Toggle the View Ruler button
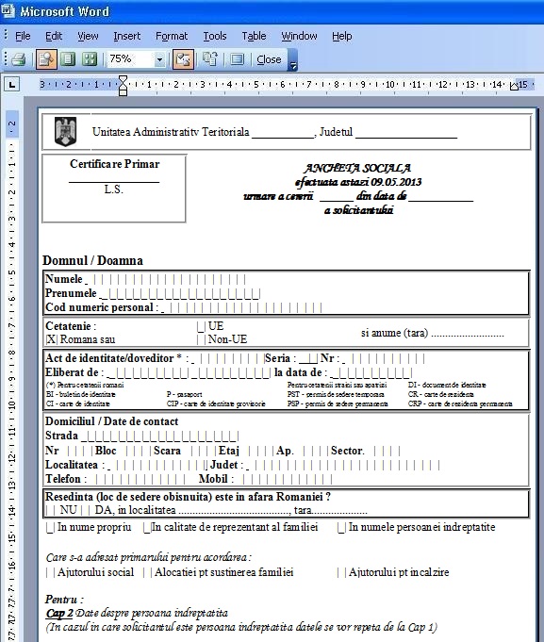Screen dimensions: 544x642 [183, 59]
